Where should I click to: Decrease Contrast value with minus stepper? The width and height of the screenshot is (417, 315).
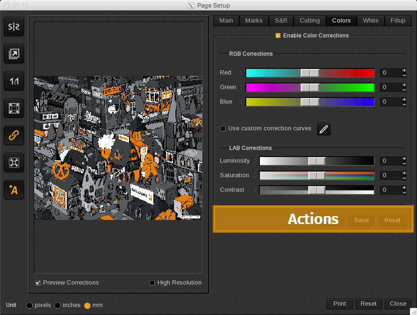[x=404, y=192]
